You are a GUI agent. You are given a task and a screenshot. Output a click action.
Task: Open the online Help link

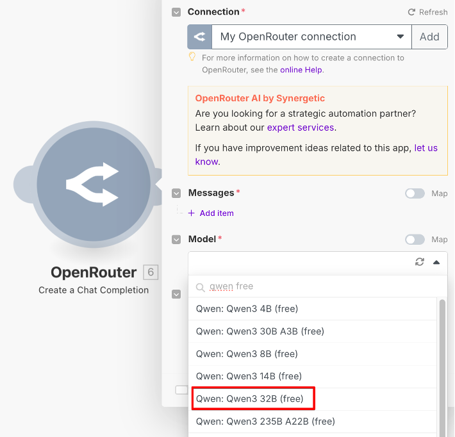[302, 70]
